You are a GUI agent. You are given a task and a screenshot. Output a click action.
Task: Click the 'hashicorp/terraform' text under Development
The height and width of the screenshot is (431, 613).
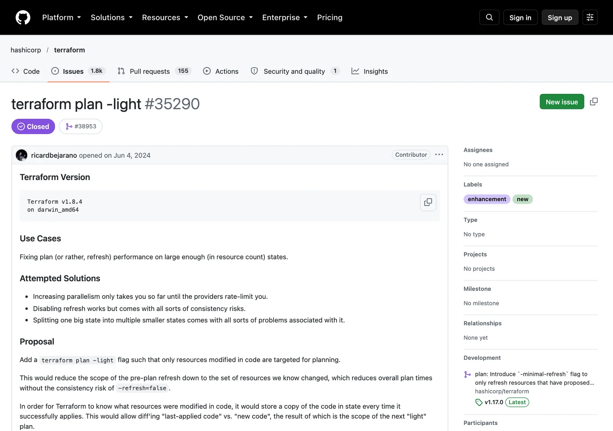[502, 392]
